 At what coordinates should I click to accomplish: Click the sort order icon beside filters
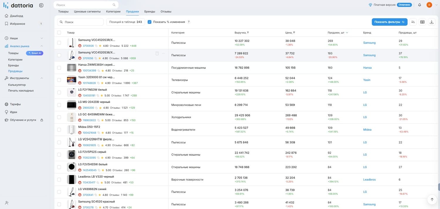[413, 22]
